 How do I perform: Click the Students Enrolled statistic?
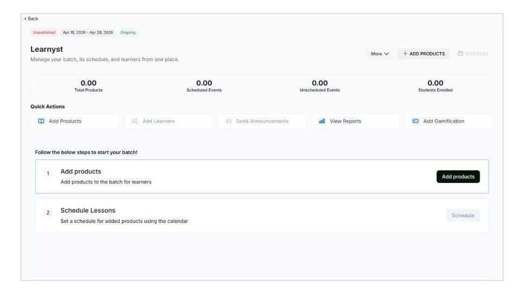pyautogui.click(x=436, y=86)
